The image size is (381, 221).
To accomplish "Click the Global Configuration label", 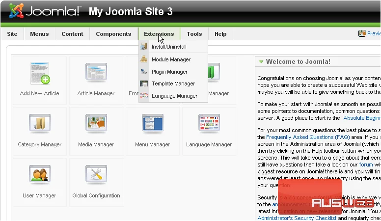I will (x=96, y=195).
